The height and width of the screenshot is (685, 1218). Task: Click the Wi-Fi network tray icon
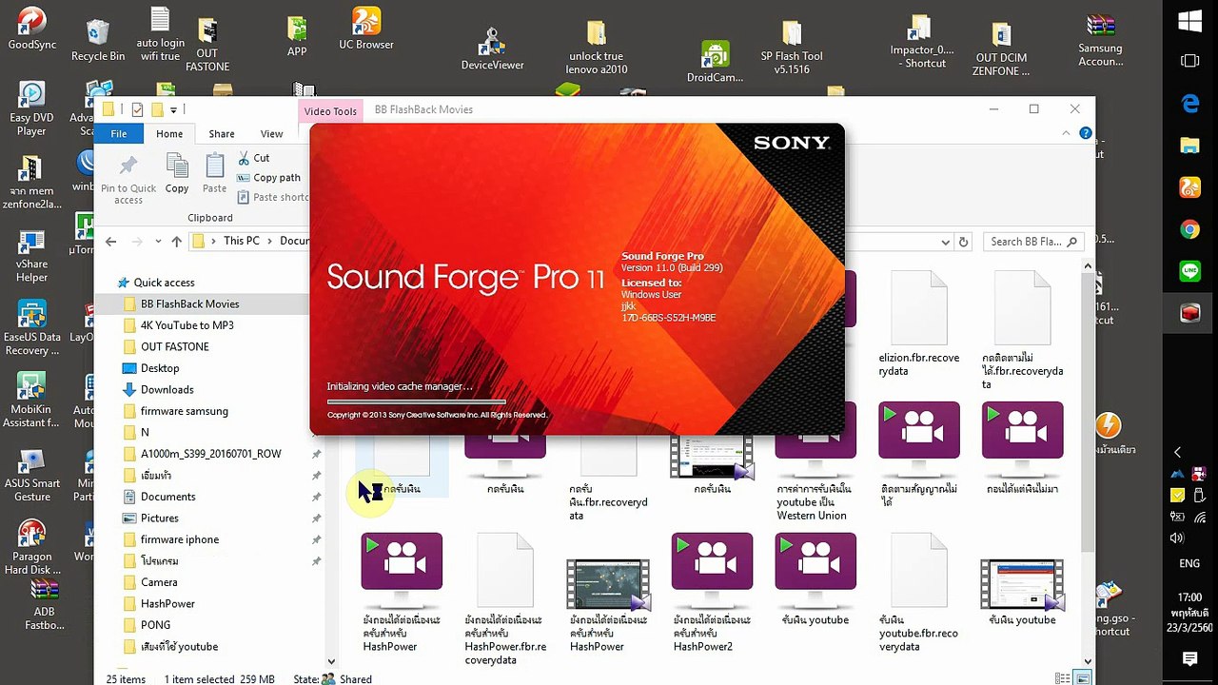point(1201,518)
